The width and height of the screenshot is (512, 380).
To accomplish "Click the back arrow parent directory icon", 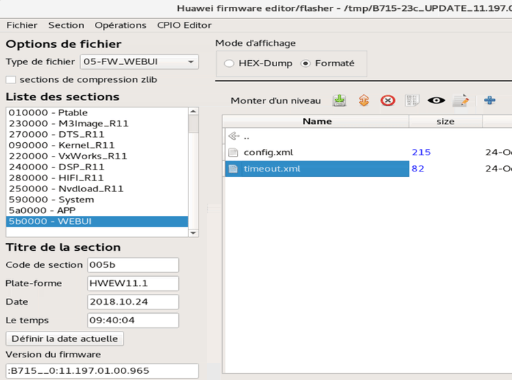I will tap(233, 136).
